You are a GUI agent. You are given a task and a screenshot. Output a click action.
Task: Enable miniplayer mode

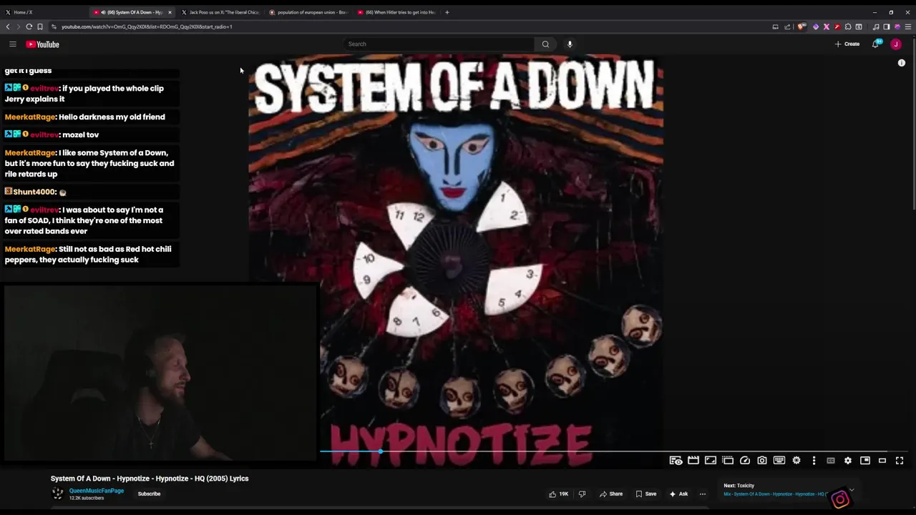[x=865, y=461]
